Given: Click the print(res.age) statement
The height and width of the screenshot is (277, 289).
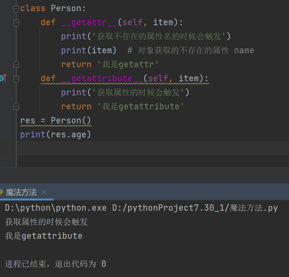Looking at the screenshot, I should point(56,135).
